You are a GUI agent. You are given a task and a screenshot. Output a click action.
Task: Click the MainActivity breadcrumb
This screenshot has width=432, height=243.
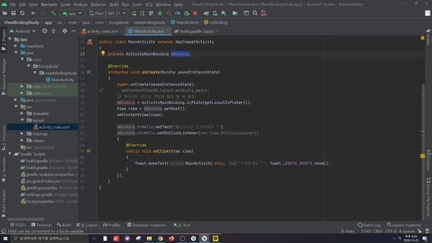[184, 22]
